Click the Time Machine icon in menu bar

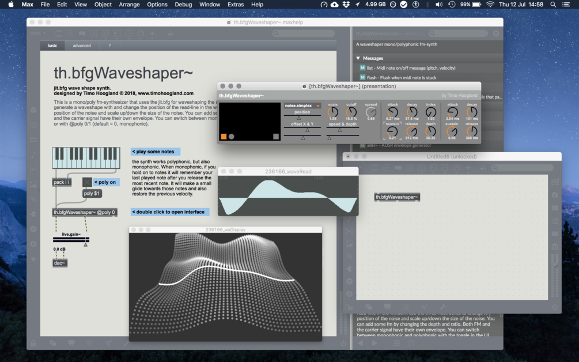pyautogui.click(x=452, y=5)
